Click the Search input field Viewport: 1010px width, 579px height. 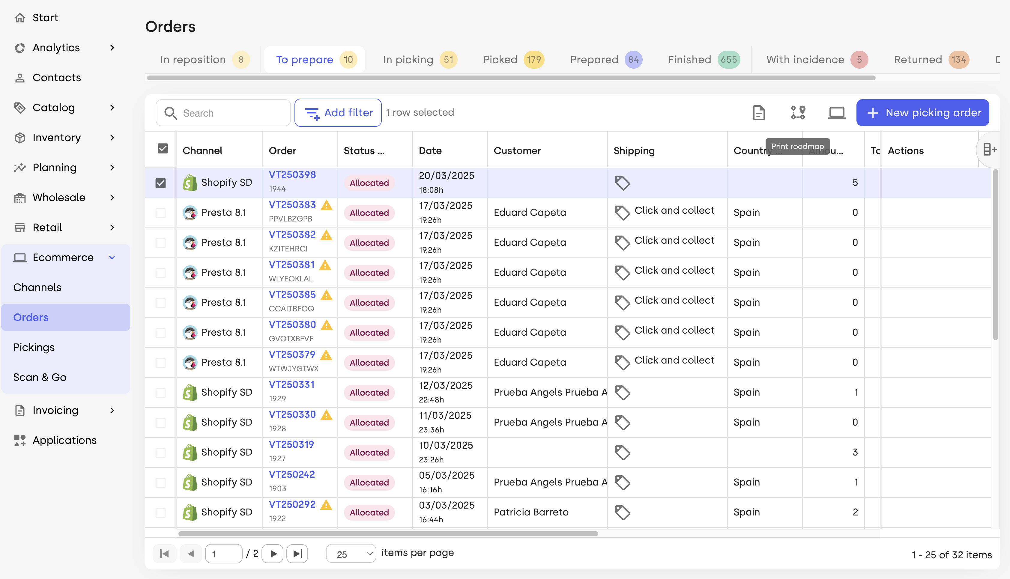[x=223, y=113]
